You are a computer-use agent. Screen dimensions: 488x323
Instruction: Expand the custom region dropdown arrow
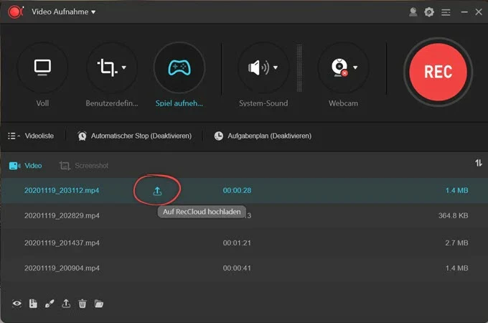pos(124,67)
